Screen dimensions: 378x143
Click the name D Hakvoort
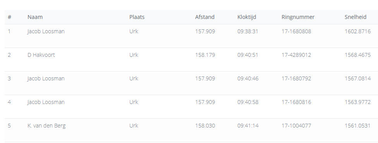click(41, 55)
